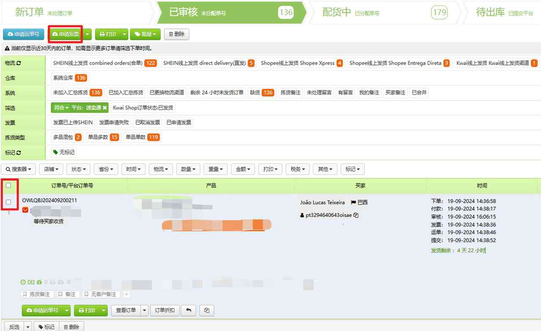
Task: Copy the buyer ID pt3294640643oisae
Action: 356,215
